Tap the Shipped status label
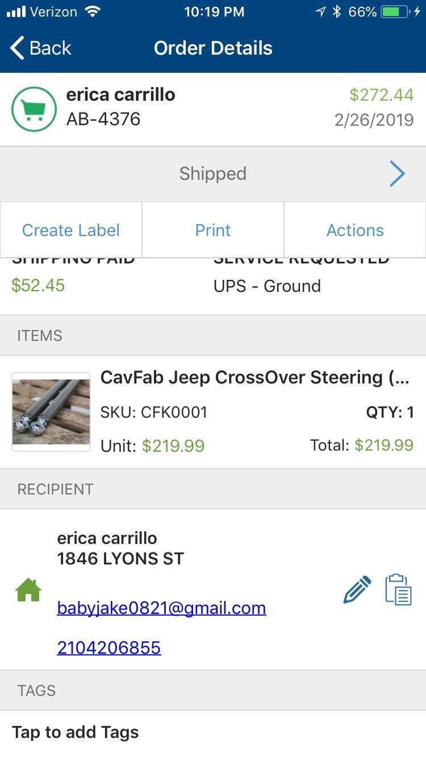The image size is (426, 759). point(213,174)
